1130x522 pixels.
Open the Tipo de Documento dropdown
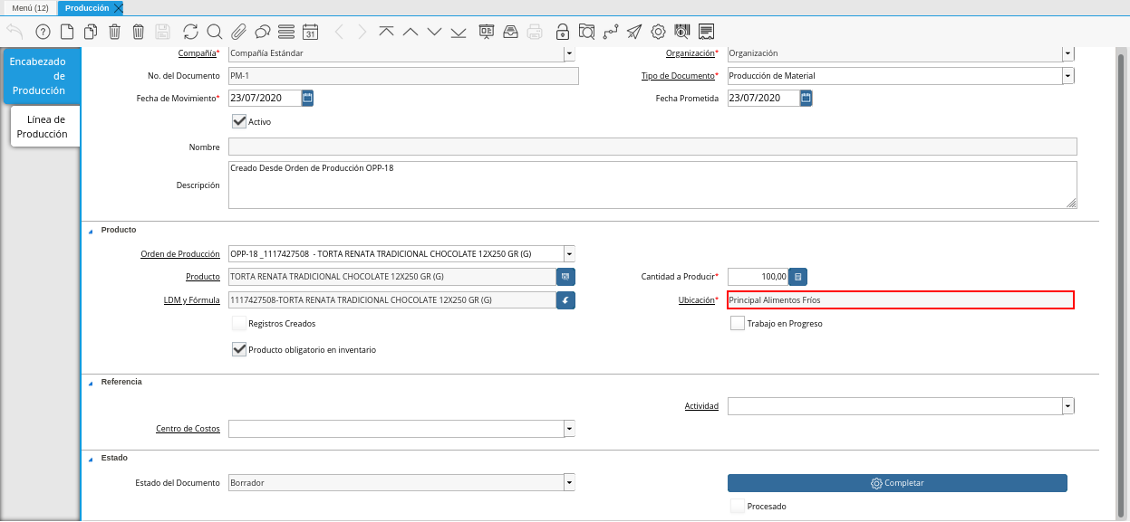coord(1068,76)
